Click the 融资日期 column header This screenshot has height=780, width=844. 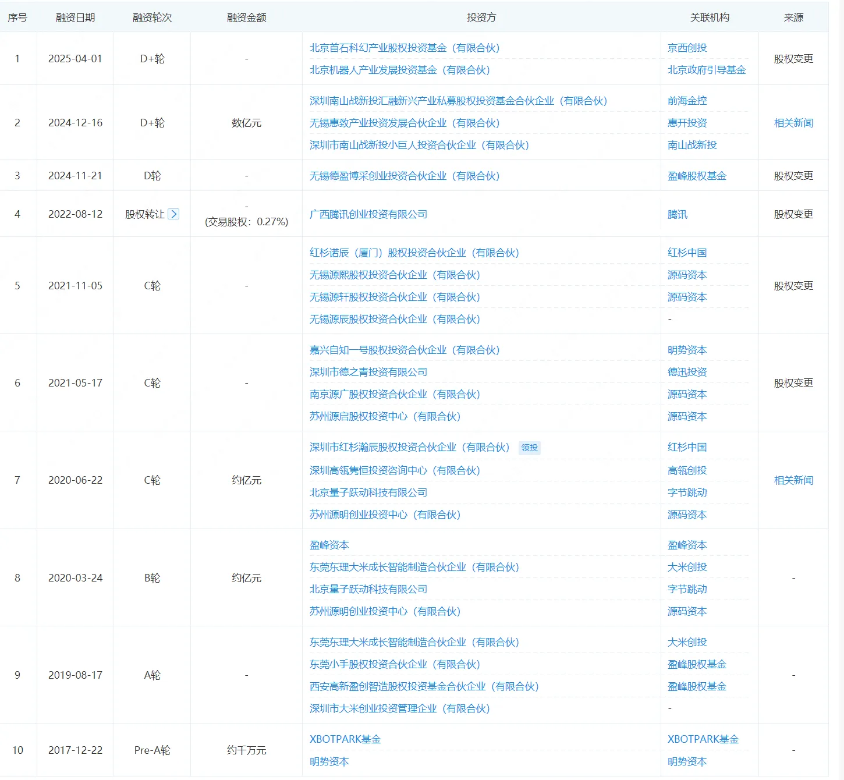click(75, 17)
